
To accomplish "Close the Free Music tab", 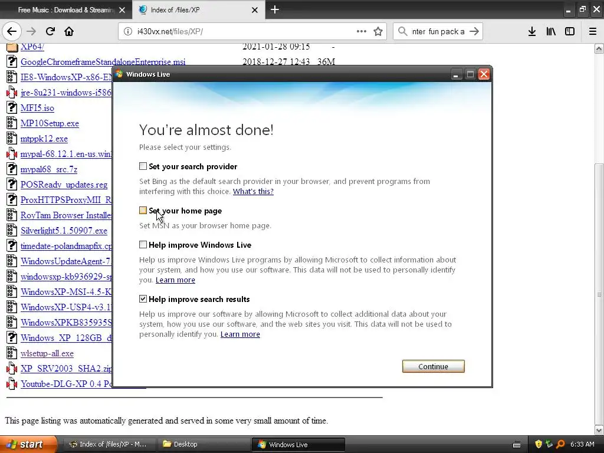I will (122, 10).
